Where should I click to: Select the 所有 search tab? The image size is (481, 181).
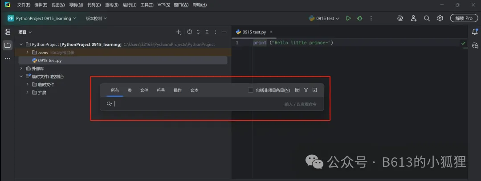pyautogui.click(x=115, y=90)
